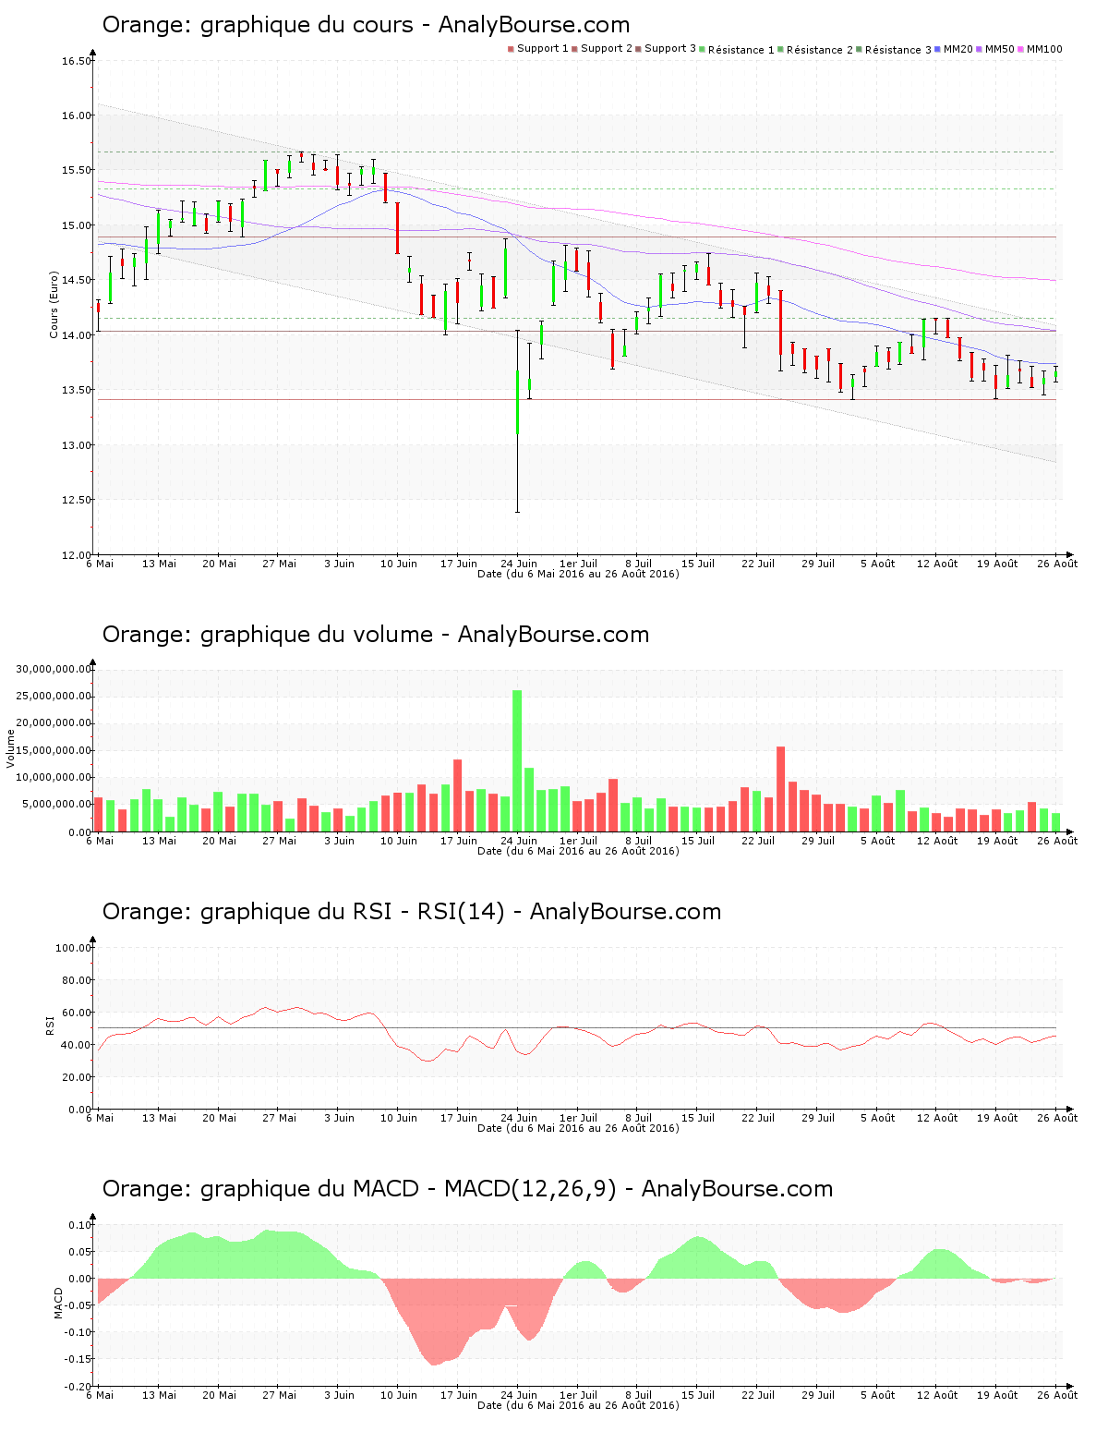Click "19 Août" on the RSI chart axis

997,1118
